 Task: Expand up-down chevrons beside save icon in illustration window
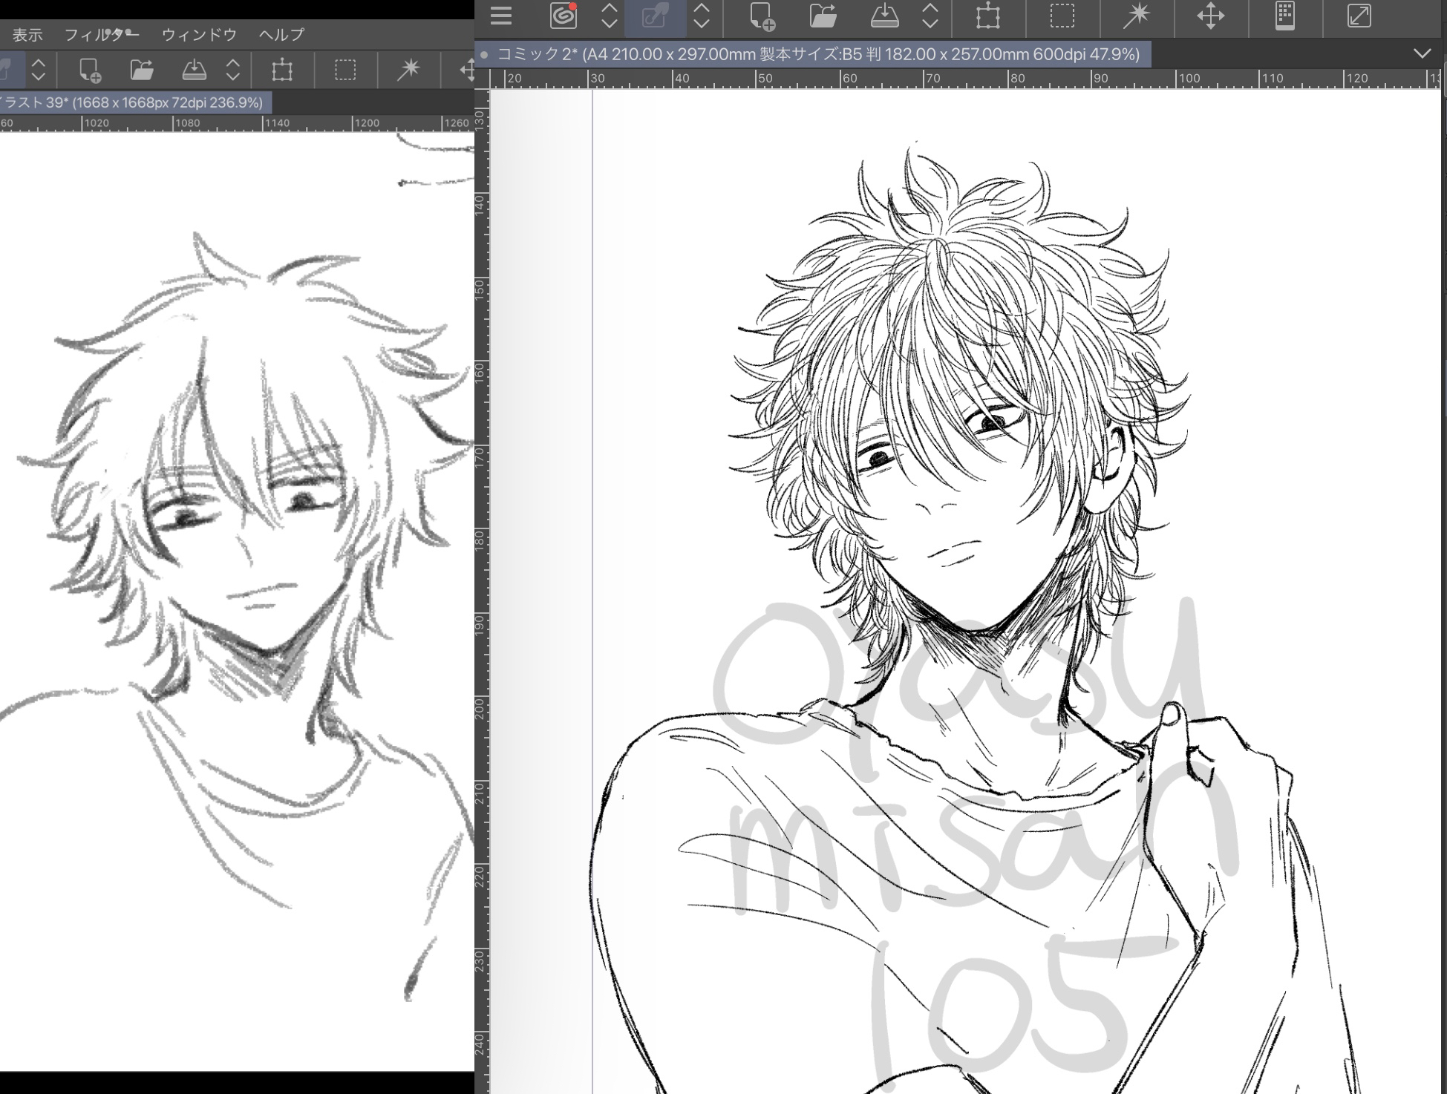[233, 71]
